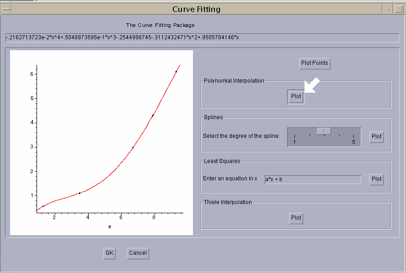
Task: Open the window menu in title bar corner
Action: click(5, 9)
